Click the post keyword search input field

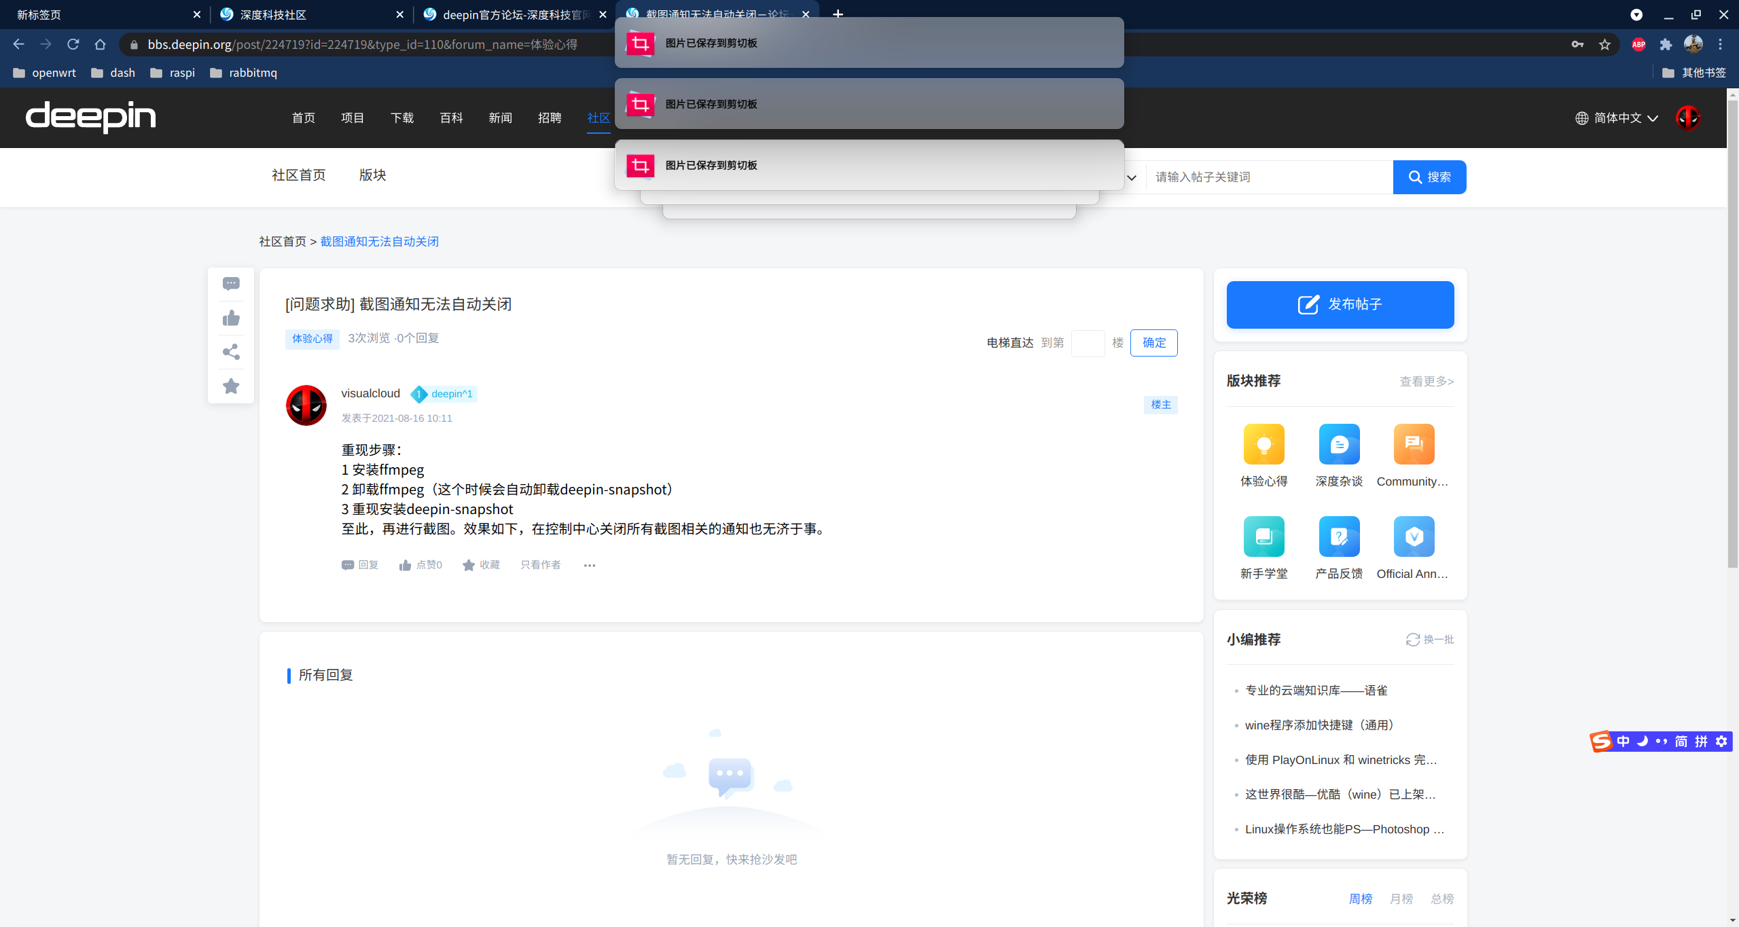click(1269, 177)
